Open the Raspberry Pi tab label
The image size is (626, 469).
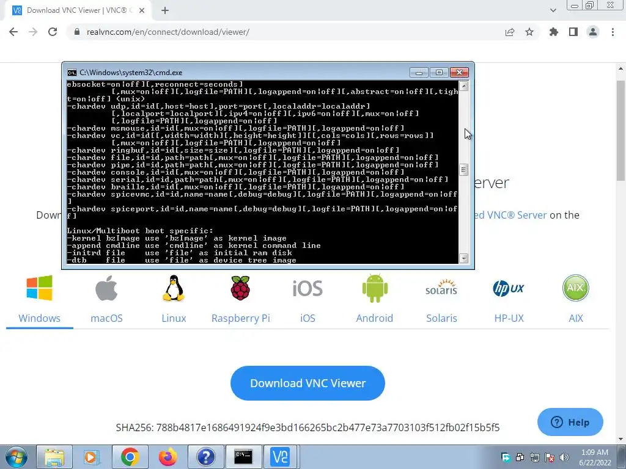pos(241,318)
